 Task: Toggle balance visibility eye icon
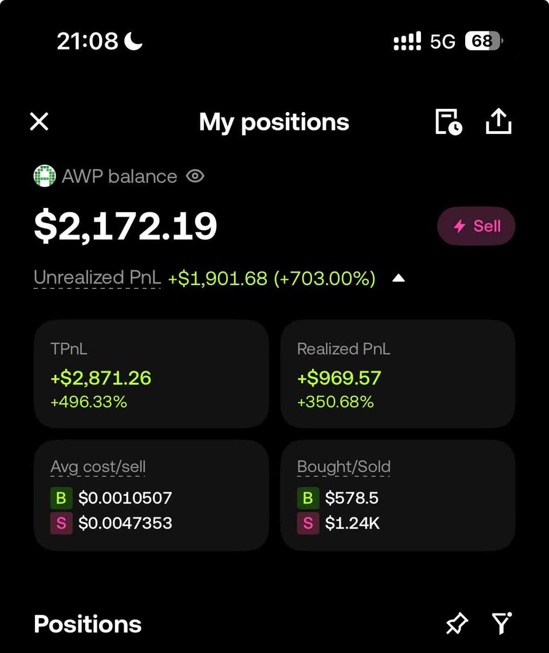tap(195, 176)
